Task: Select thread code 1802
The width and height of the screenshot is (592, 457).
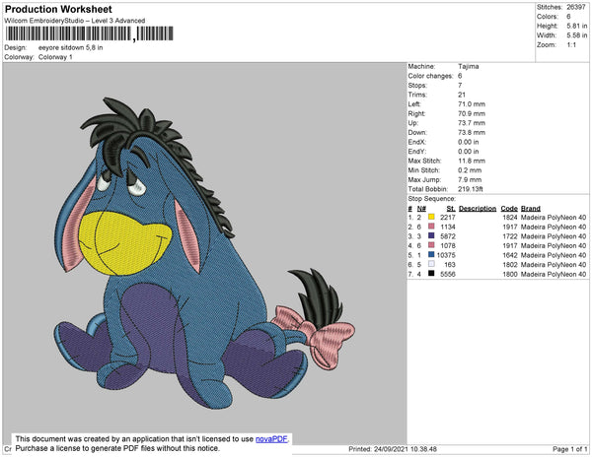Action: pos(510,265)
